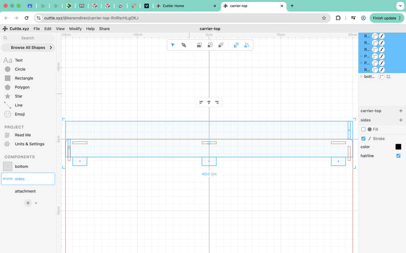Expand the second P... layer group
The height and width of the screenshot is (253, 406).
[361, 63]
